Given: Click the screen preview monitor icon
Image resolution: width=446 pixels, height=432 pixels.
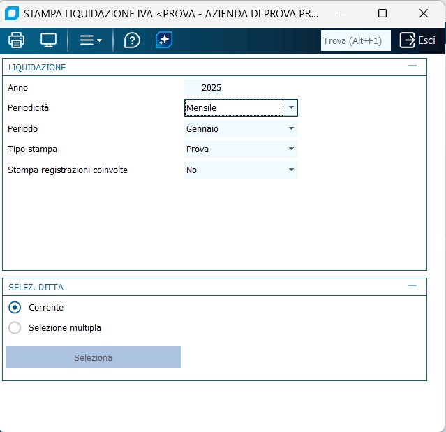Looking at the screenshot, I should click(x=48, y=40).
